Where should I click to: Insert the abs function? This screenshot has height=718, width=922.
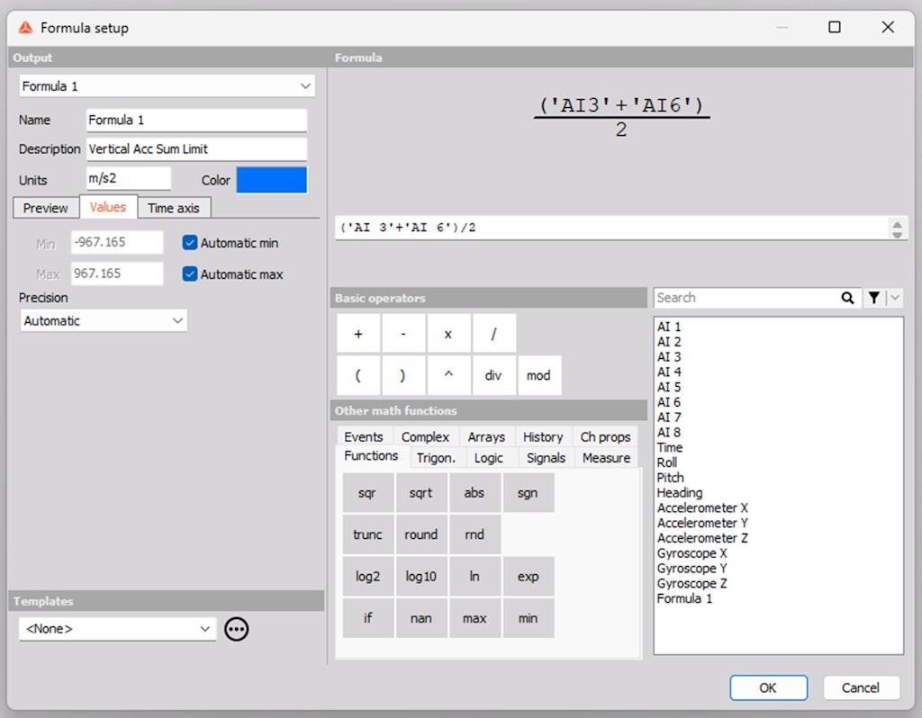click(475, 493)
